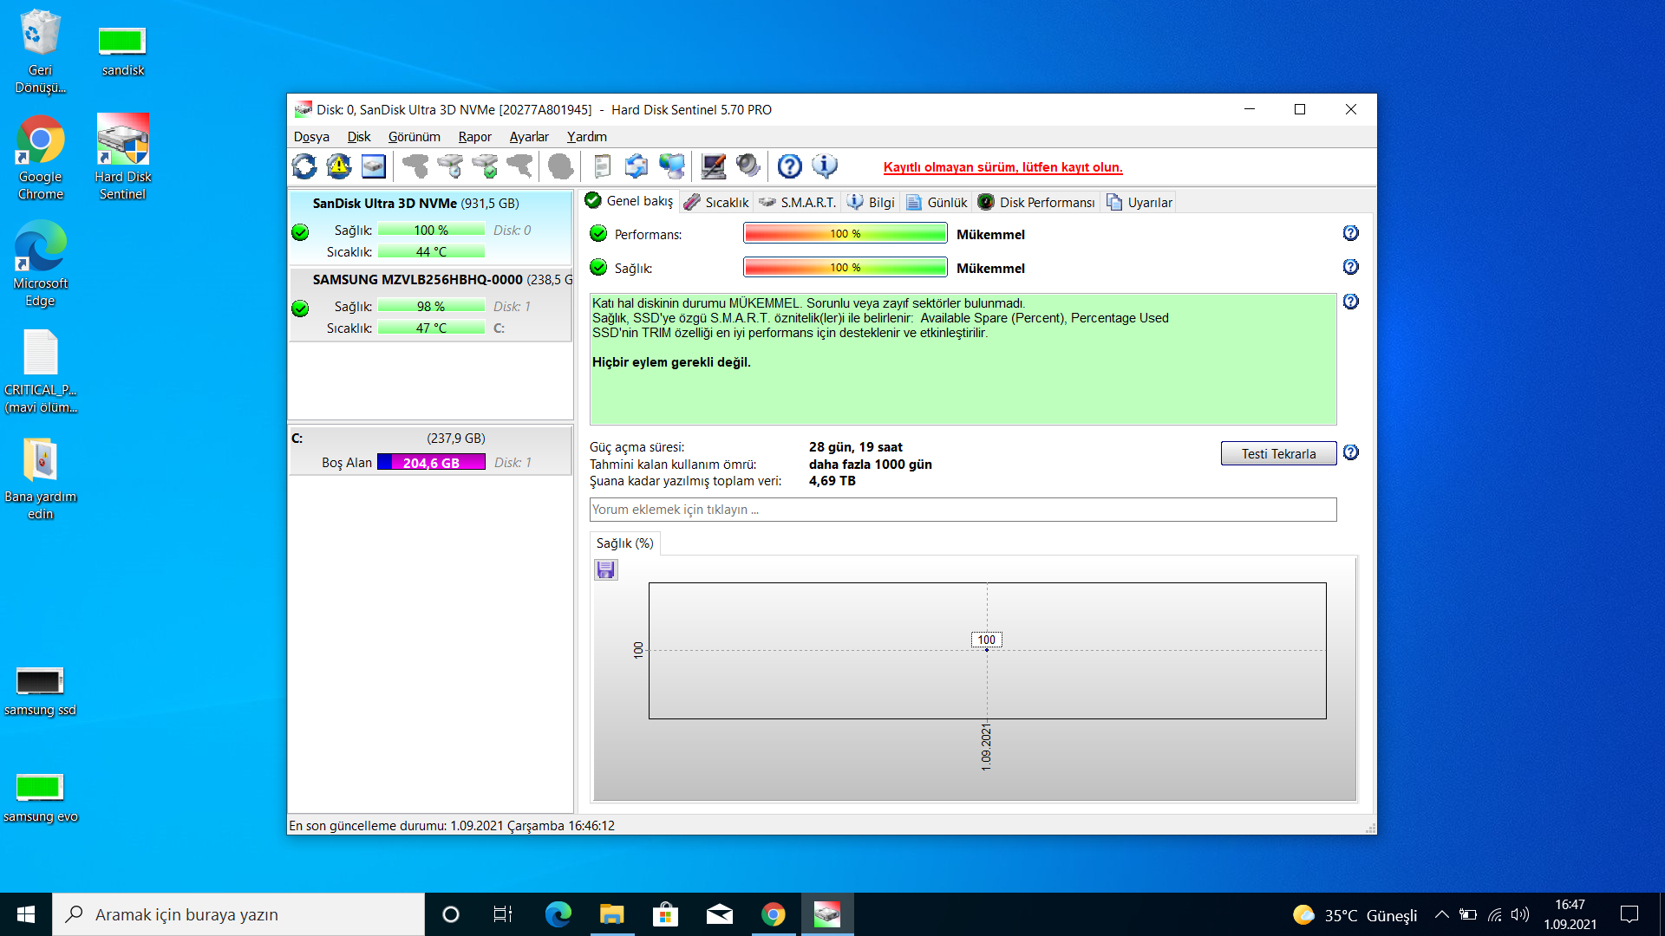This screenshot has width=1665, height=936.
Task: Click the info bubble about toolbar icon
Action: click(x=824, y=166)
